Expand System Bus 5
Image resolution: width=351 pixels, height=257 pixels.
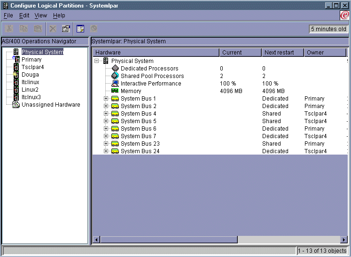tap(106, 121)
